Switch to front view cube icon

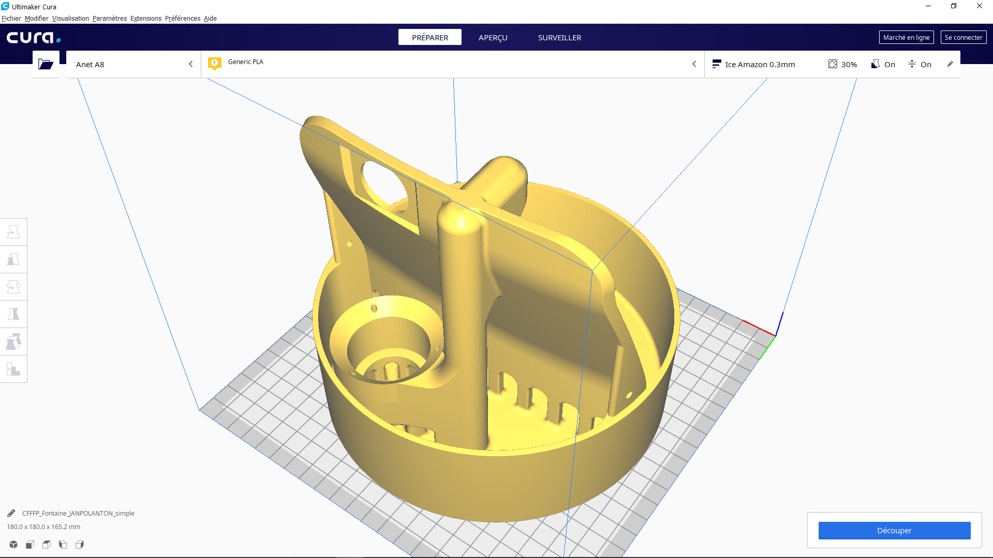30,545
